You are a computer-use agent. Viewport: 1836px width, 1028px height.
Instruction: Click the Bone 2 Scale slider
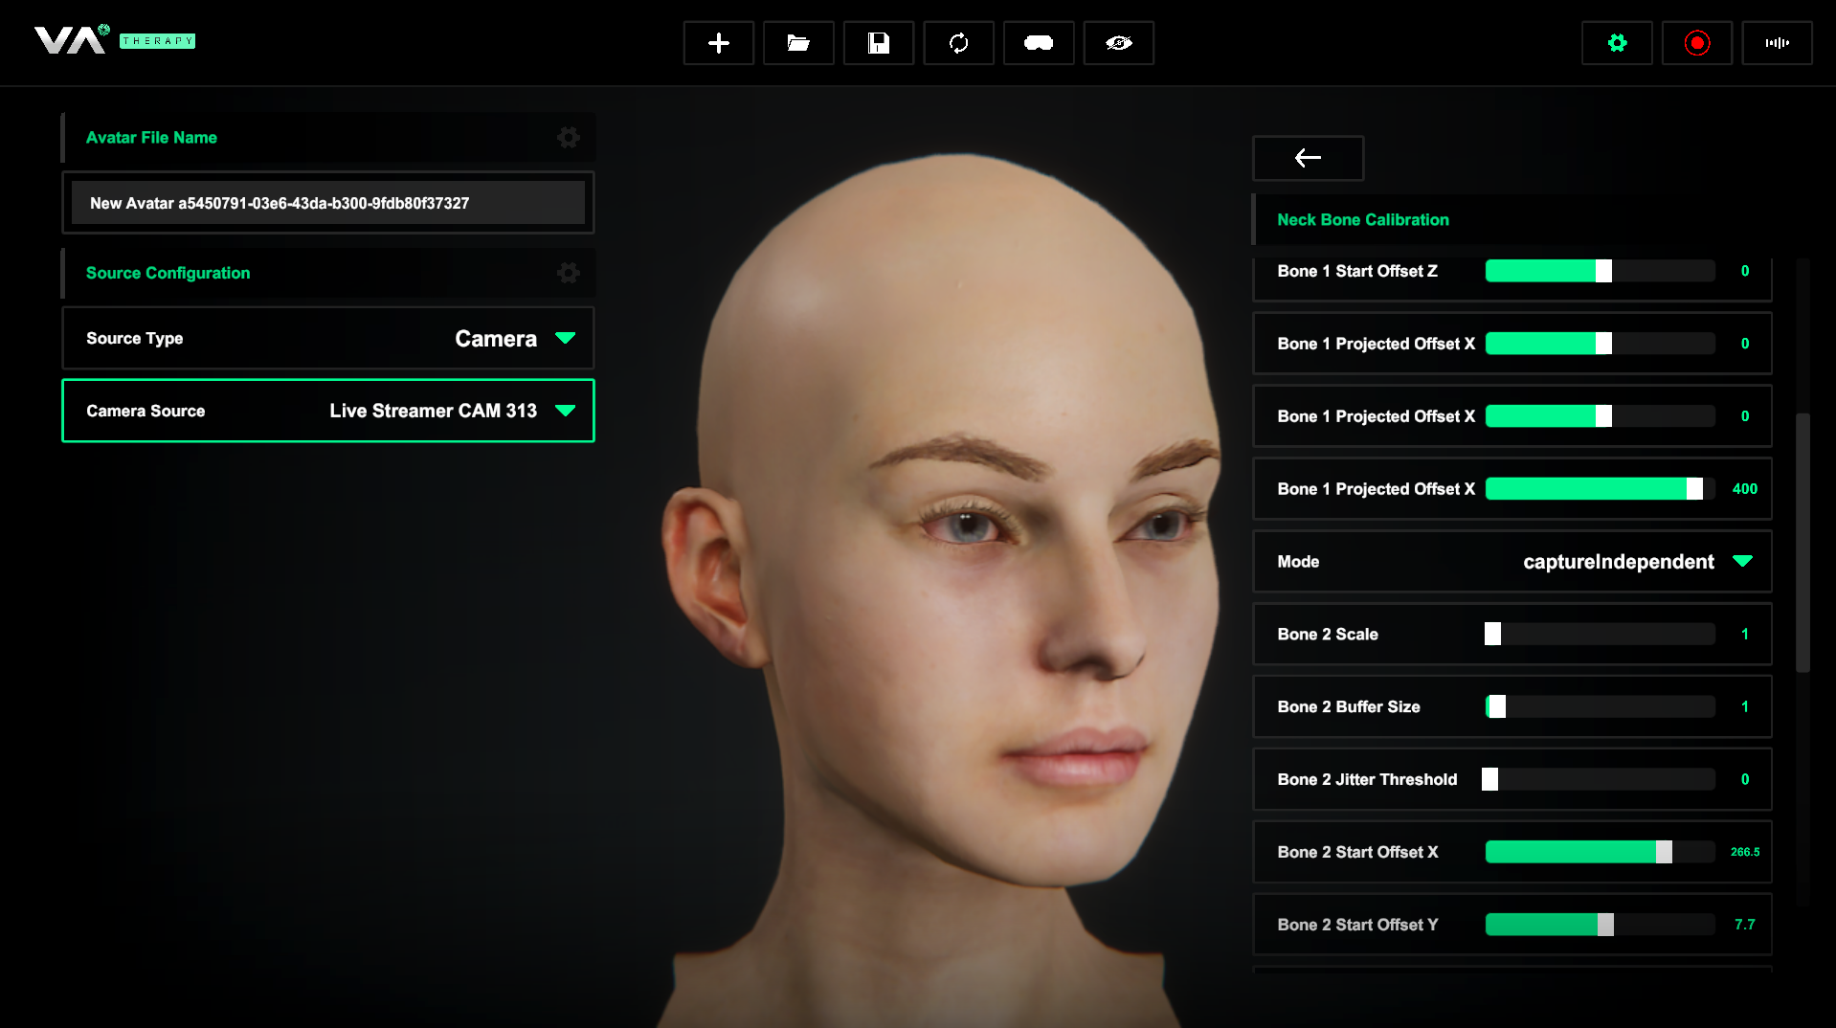(x=1600, y=634)
